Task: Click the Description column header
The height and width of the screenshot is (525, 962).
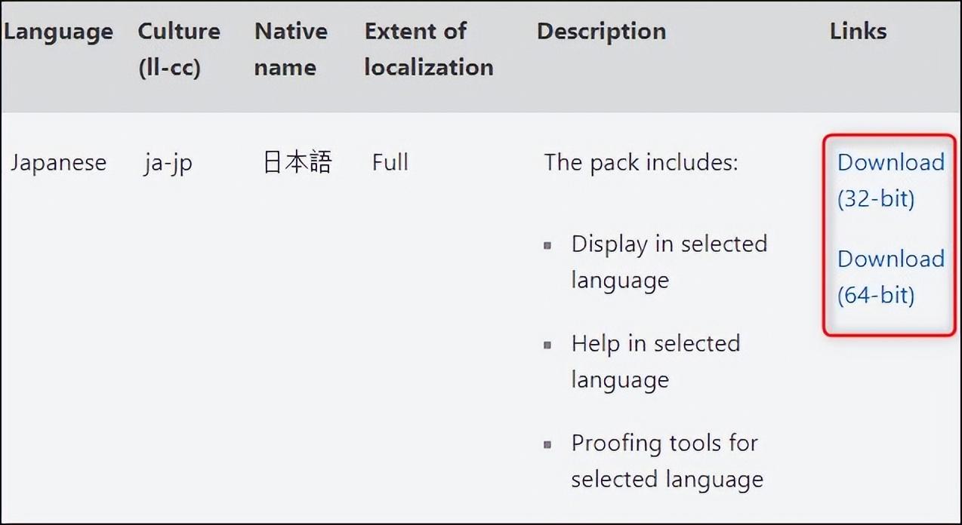Action: click(x=601, y=32)
